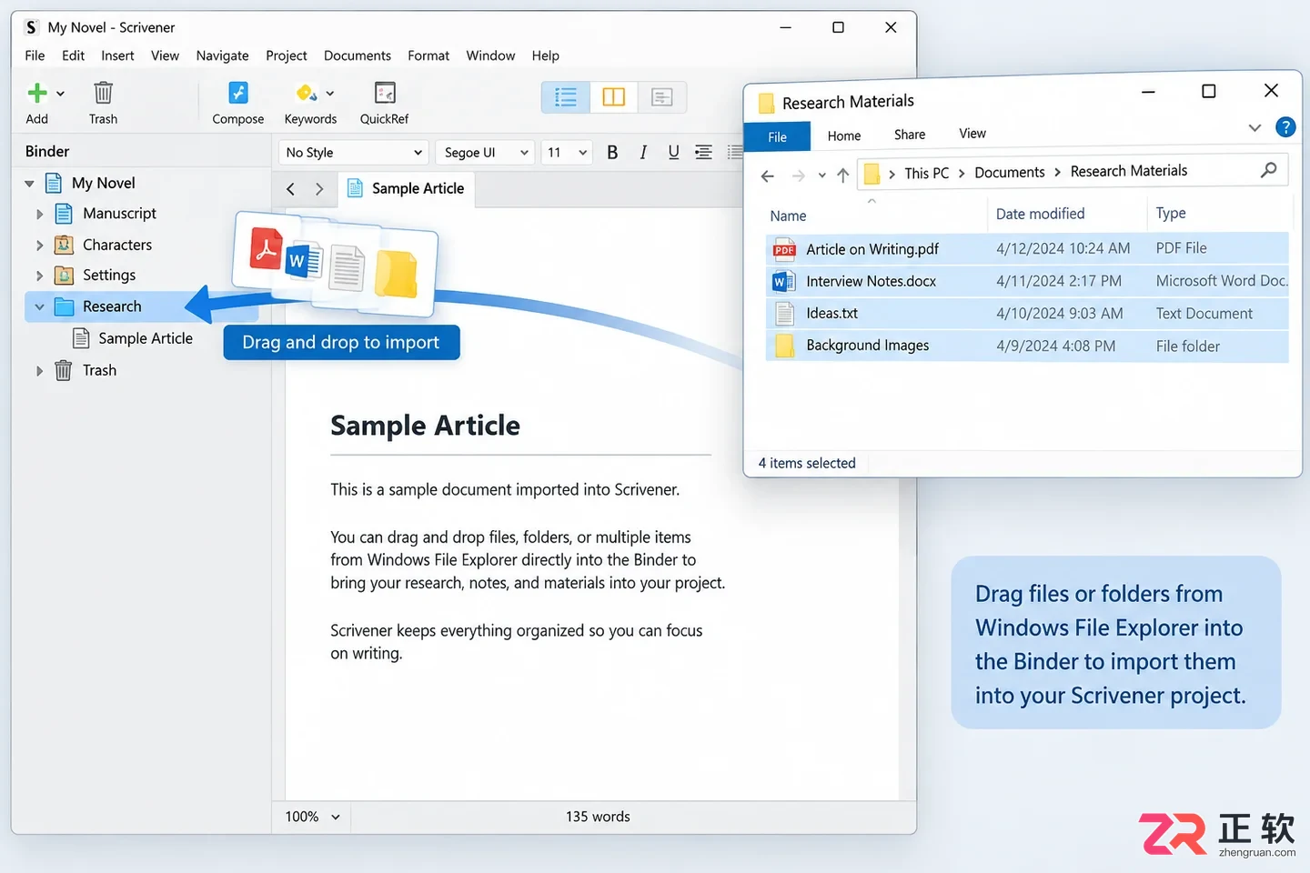The height and width of the screenshot is (873, 1310).
Task: Switch to split corkboard view mode
Action: click(614, 97)
